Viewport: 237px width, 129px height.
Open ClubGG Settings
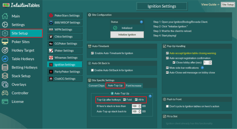point(65,79)
